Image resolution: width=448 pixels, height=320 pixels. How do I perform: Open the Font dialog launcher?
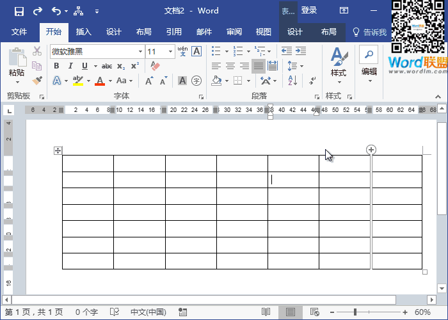pyautogui.click(x=202, y=97)
